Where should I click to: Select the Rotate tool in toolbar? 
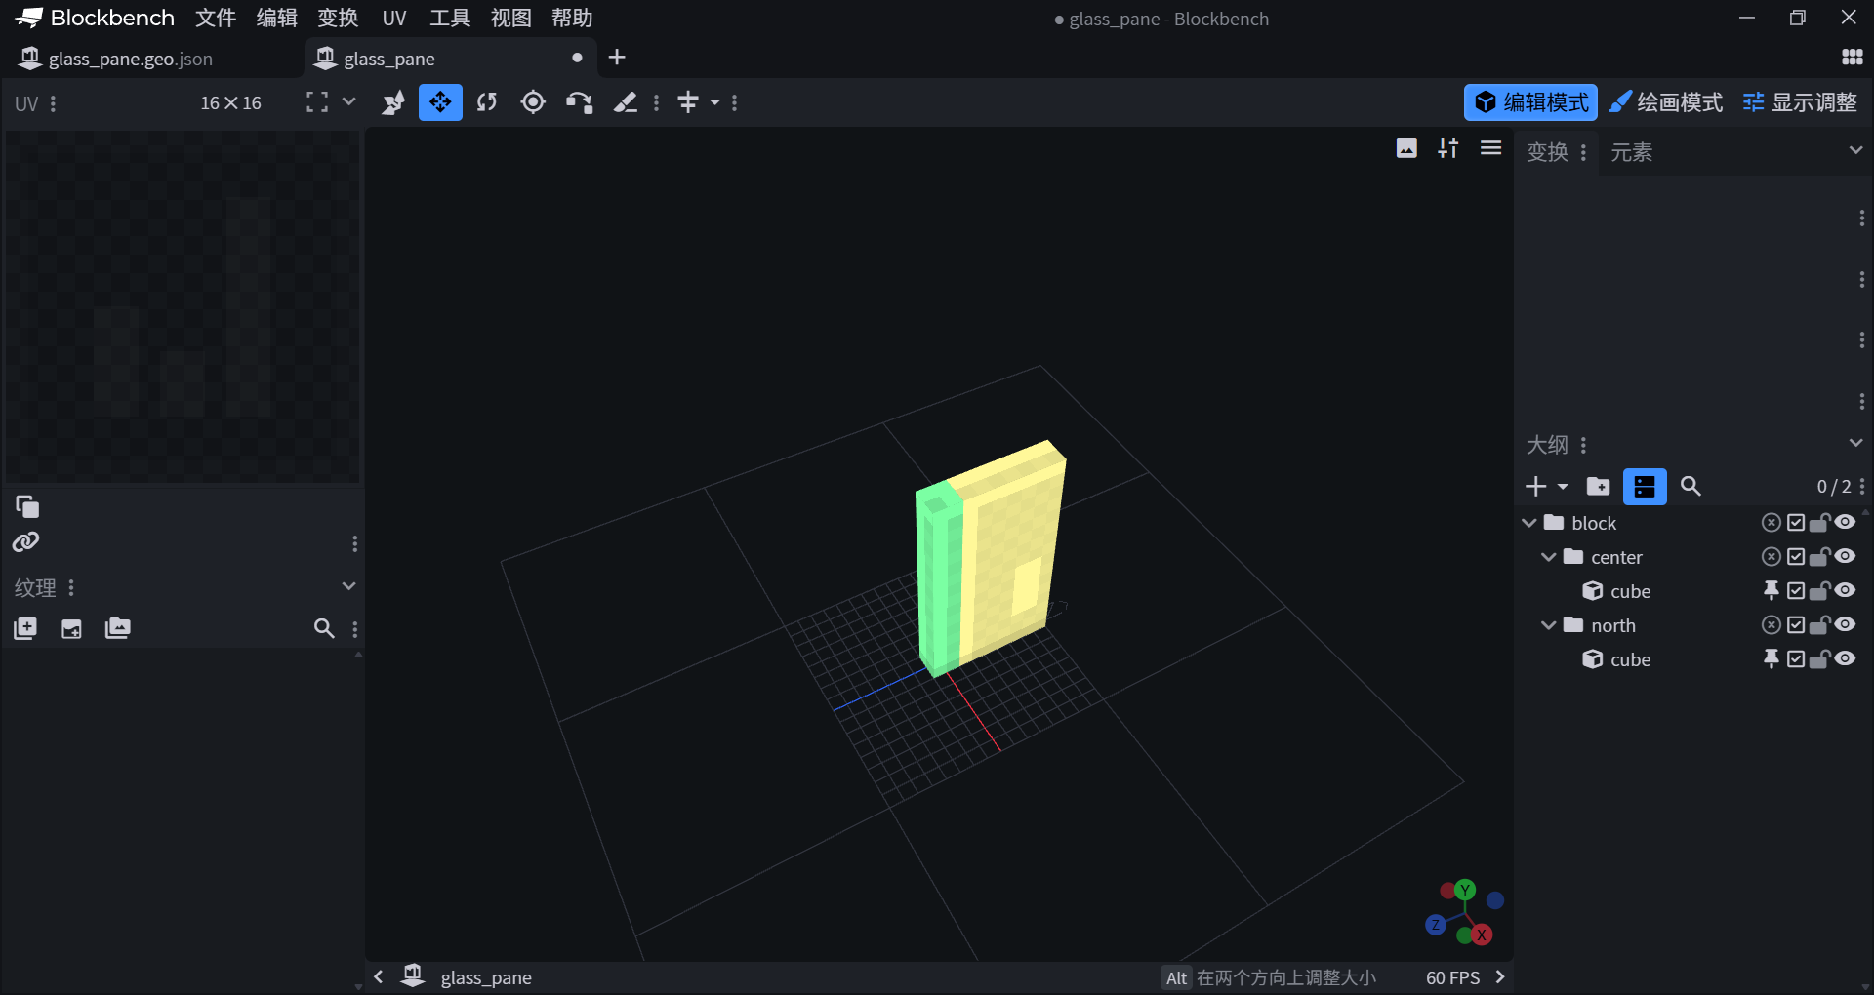[487, 102]
